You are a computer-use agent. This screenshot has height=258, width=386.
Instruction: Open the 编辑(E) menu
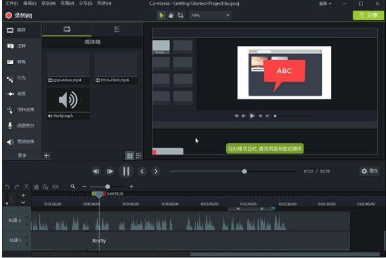30,3
